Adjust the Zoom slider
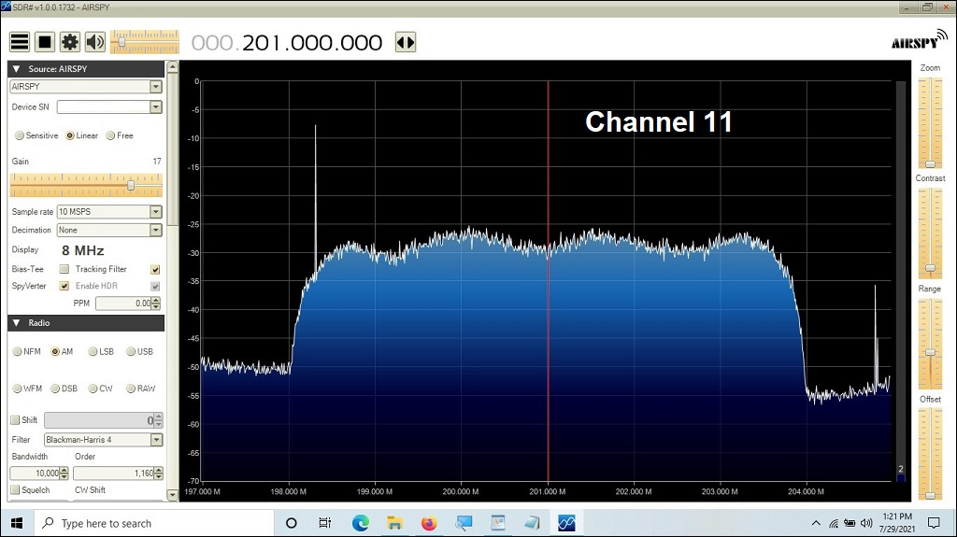This screenshot has height=537, width=957. (930, 122)
